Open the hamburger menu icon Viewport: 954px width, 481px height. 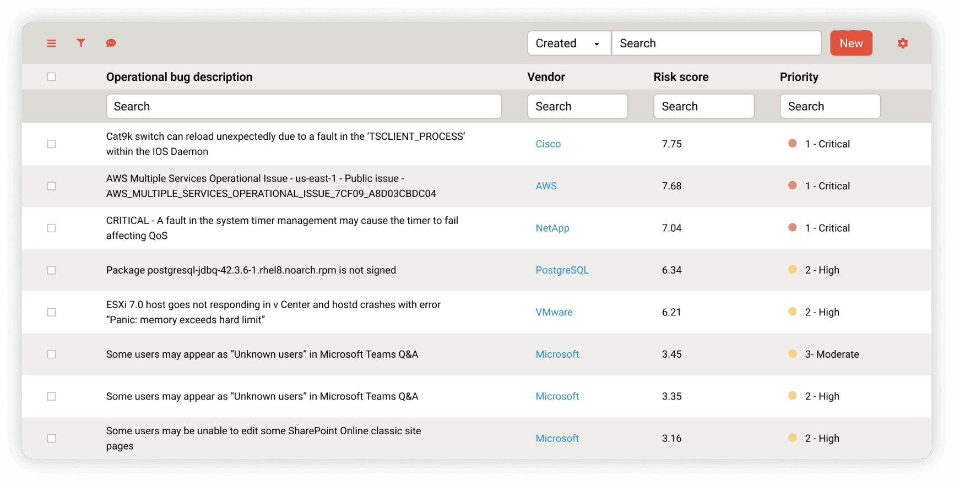coord(51,43)
